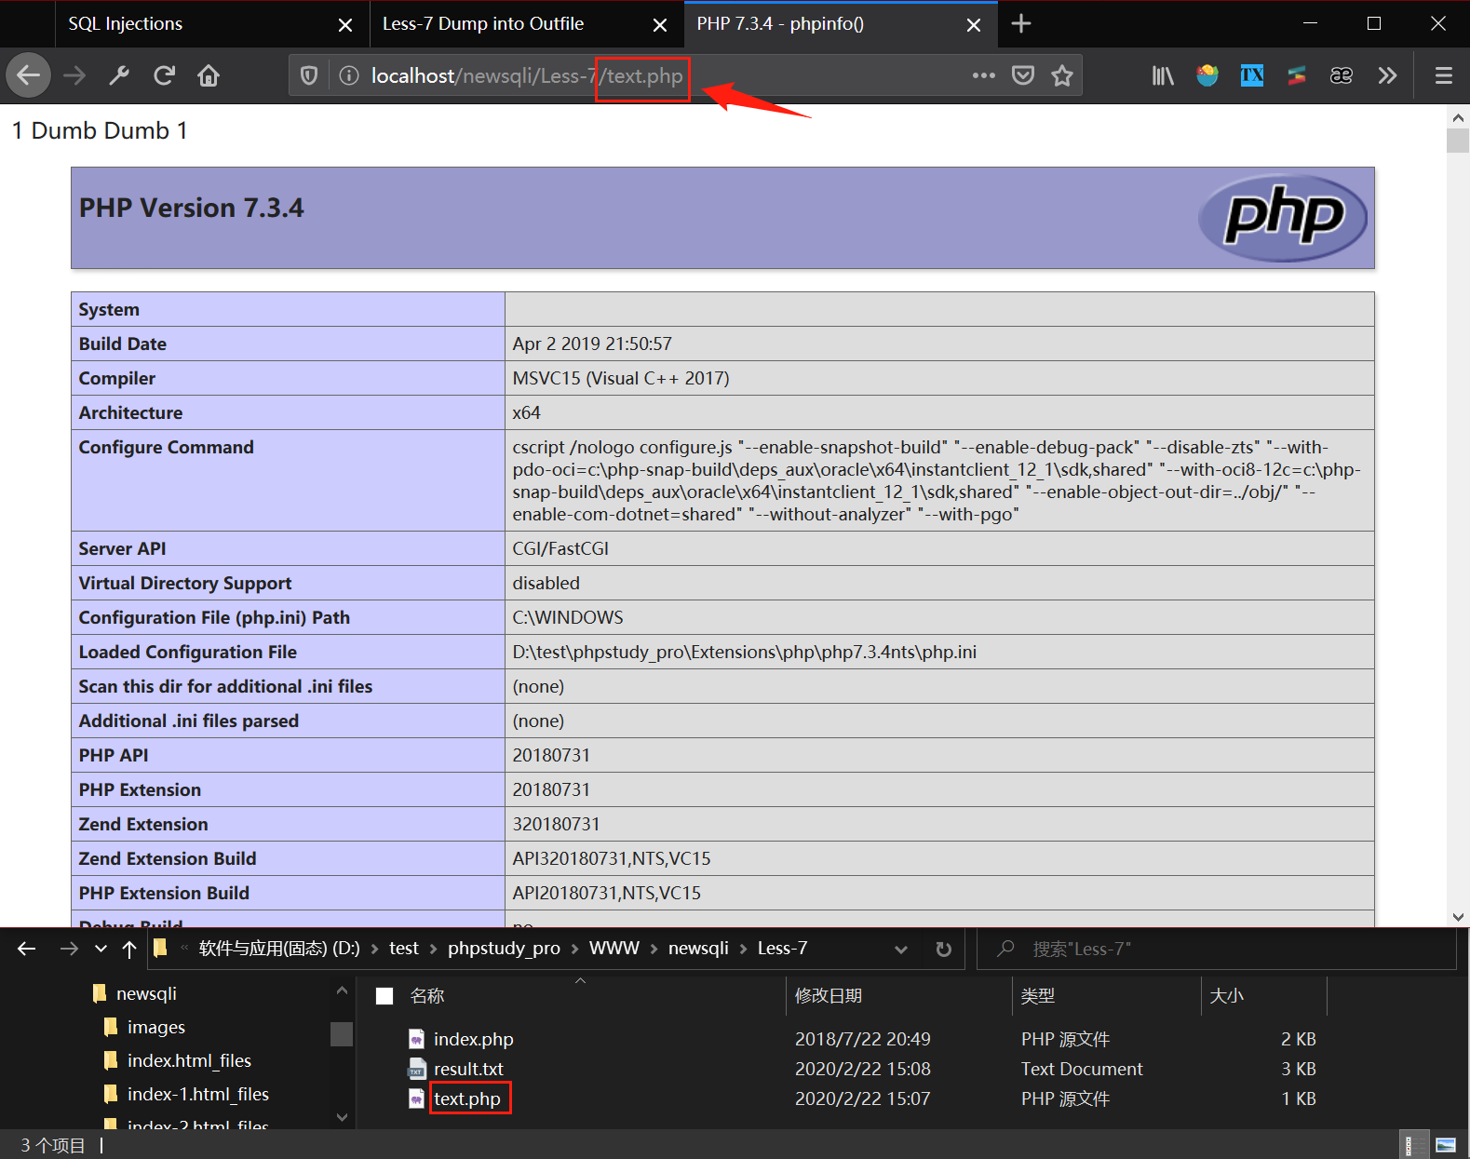Open a new tab with the plus button

(x=1021, y=23)
